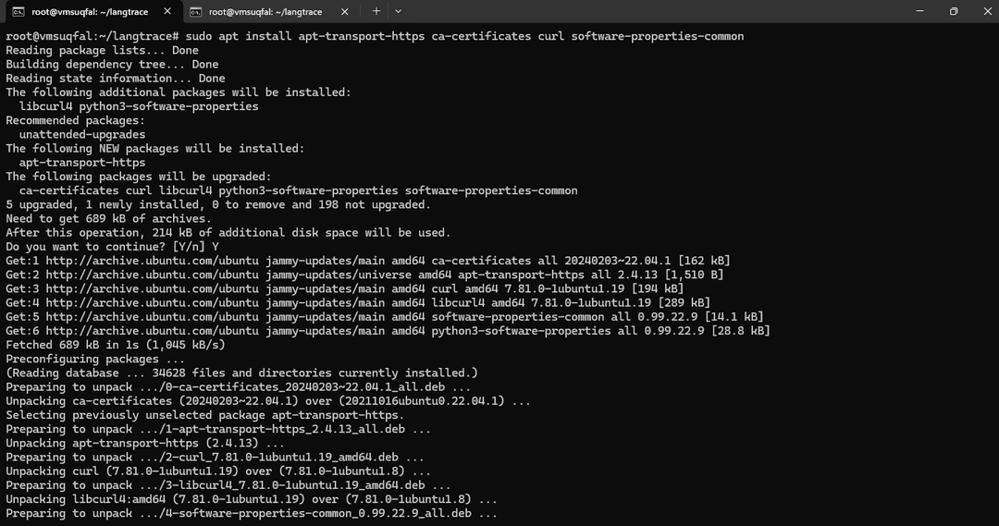Select the active root@vmsuqfal tab title
The width and height of the screenshot is (999, 526).
(89, 12)
